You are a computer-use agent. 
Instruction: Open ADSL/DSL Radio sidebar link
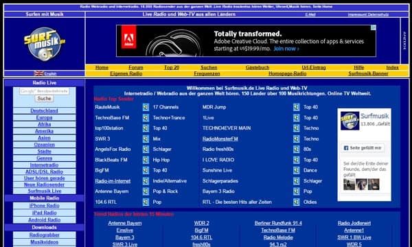44,172
